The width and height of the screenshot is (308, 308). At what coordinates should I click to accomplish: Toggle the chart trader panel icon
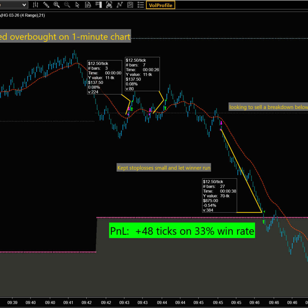click(99, 5)
